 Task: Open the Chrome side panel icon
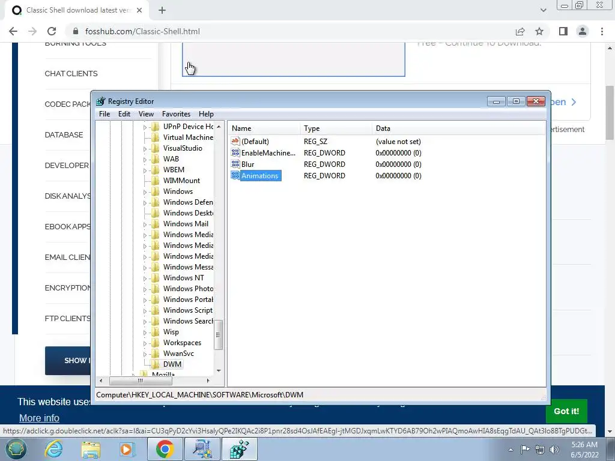[563, 31]
